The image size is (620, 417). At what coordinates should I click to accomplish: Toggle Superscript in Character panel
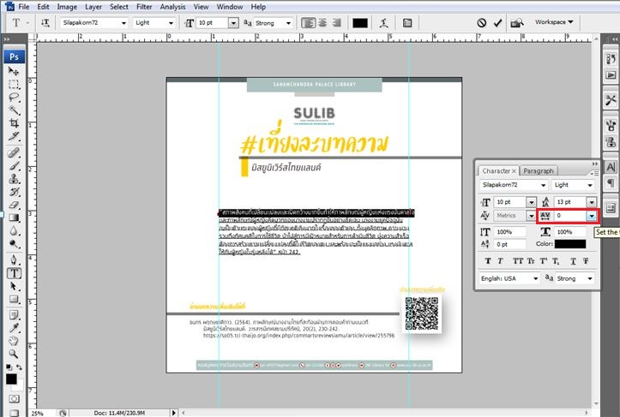tap(544, 261)
